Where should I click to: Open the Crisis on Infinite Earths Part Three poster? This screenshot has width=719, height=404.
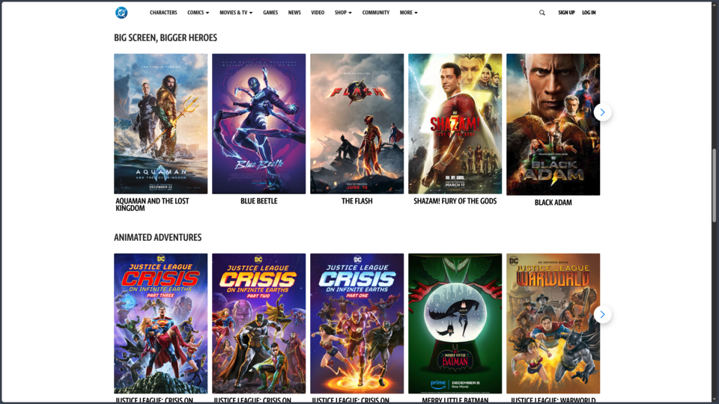(160, 323)
